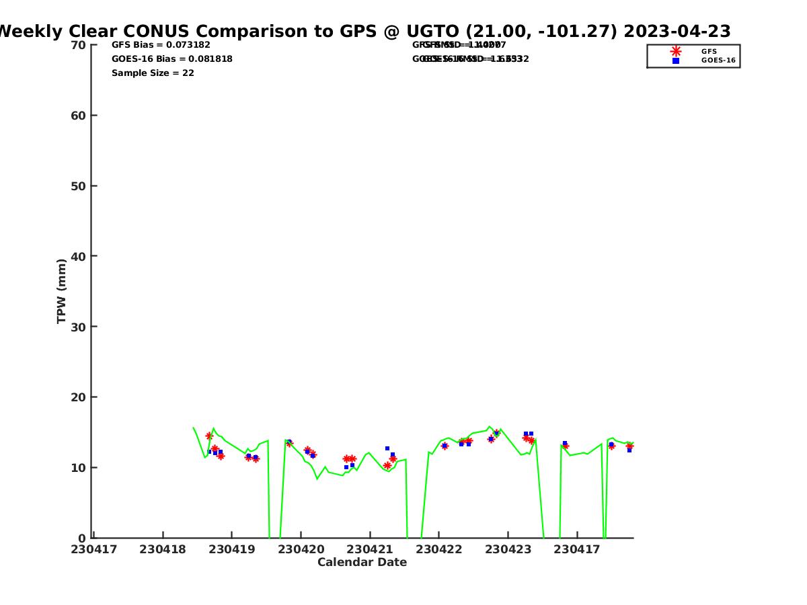The height and width of the screenshot is (605, 807).
Task: Select the 30 tick label on y-axis
Action: (x=79, y=327)
